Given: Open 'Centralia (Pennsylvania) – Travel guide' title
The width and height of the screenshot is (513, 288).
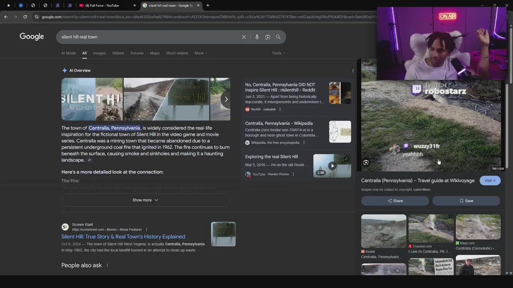Looking at the screenshot, I should (418, 180).
